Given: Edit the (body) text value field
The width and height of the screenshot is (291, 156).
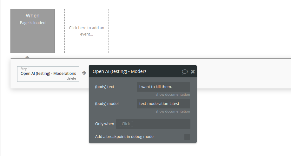Looking at the screenshot, I should [x=163, y=87].
